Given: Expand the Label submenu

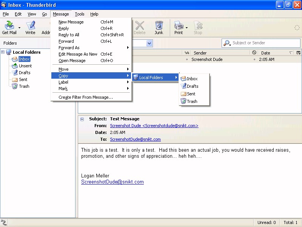Looking at the screenshot, I should tap(91, 82).
